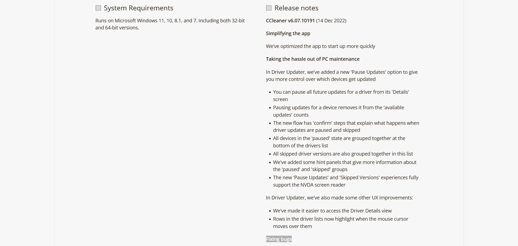Select 'Taking the hassle out of PC maintenance'
The width and height of the screenshot is (518, 246).
pyautogui.click(x=312, y=59)
